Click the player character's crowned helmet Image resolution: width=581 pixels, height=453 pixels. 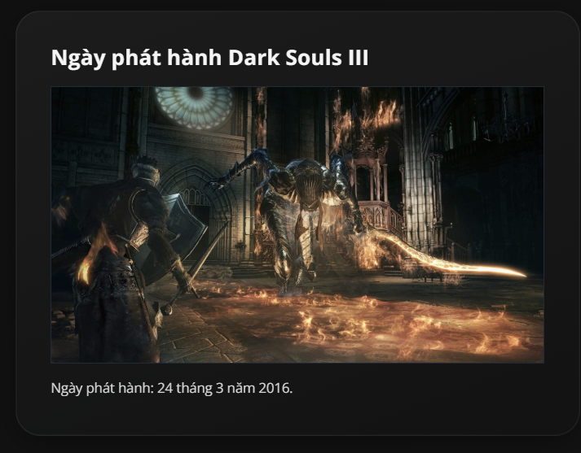(145, 169)
